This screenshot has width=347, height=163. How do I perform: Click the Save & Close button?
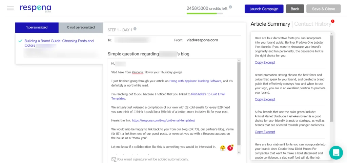pos(323,9)
